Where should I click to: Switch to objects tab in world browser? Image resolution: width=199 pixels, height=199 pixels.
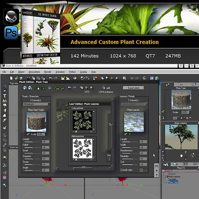(166, 165)
